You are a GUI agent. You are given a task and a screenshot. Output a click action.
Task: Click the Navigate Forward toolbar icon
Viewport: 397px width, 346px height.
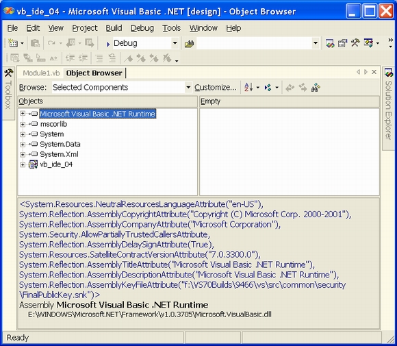click(x=90, y=43)
